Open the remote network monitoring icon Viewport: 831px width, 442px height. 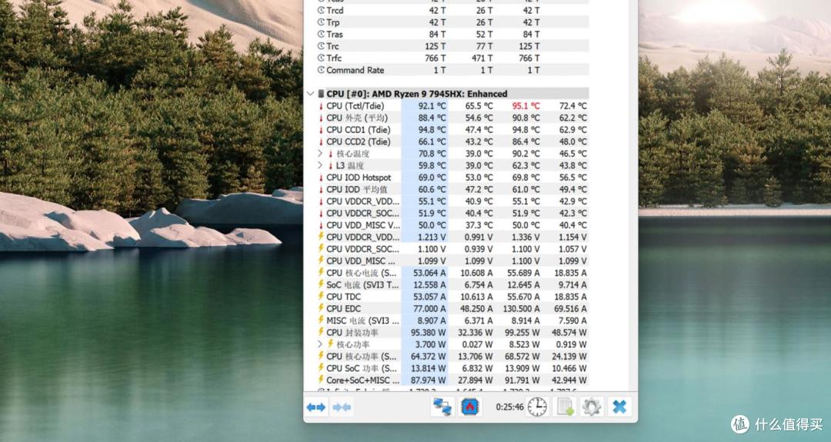coord(442,407)
